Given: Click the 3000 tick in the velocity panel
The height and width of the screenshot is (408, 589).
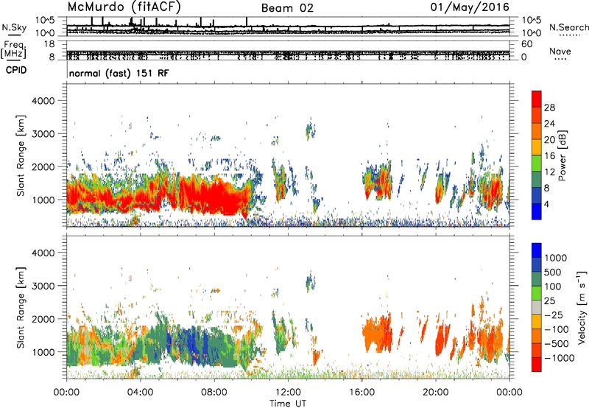Looking at the screenshot, I should point(43,286).
